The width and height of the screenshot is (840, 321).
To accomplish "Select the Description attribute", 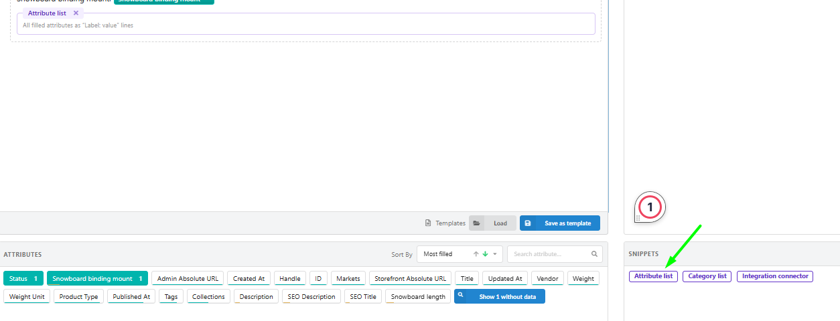I will pos(256,296).
